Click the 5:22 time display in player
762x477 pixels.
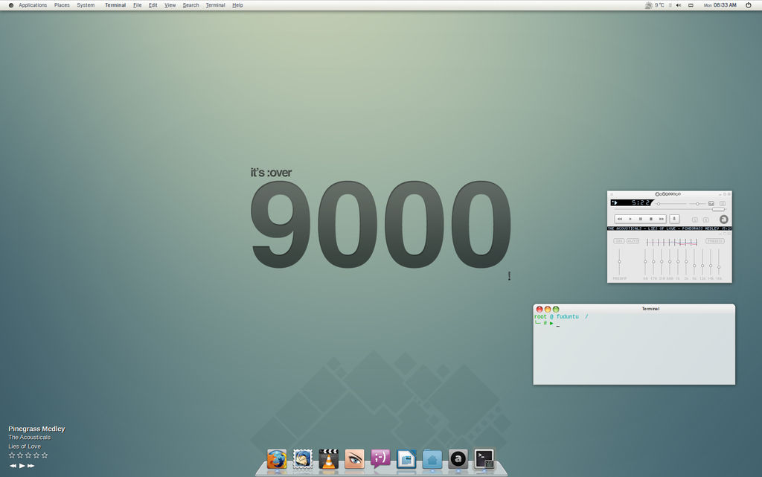coord(641,202)
